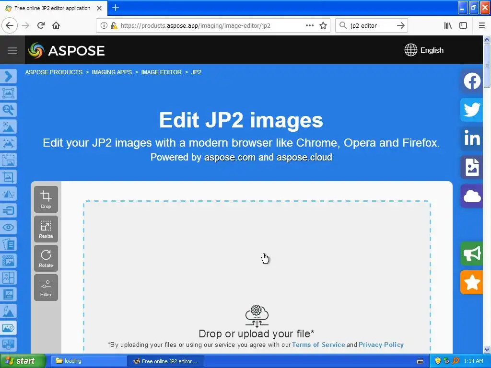Image resolution: width=491 pixels, height=368 pixels.
Task: Click the highlighted sidebar image editor icon
Action: [x=9, y=328]
